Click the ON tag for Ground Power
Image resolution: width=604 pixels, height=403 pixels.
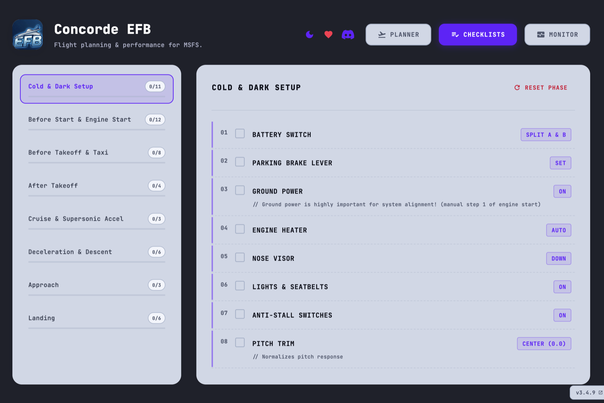coord(562,191)
